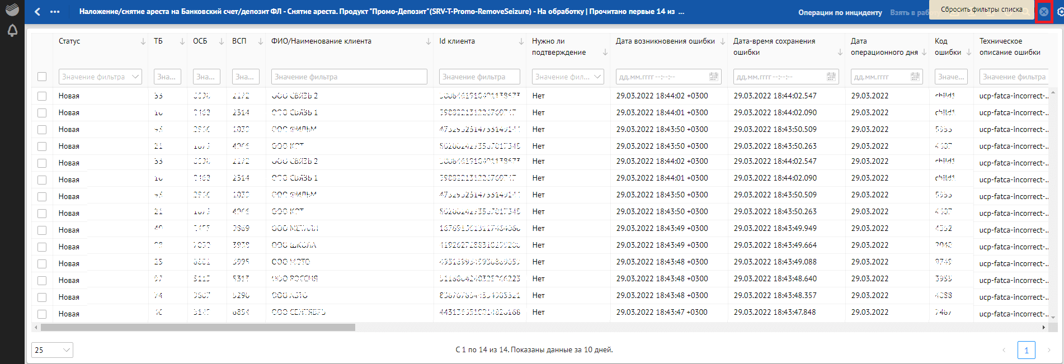Select the last row checkbox for ООО СЕНТЯБРЬ
The image size is (1064, 364).
pyautogui.click(x=42, y=314)
